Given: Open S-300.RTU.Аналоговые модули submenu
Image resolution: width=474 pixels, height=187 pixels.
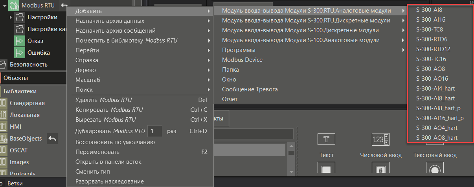Looking at the screenshot, I should click(x=311, y=11).
